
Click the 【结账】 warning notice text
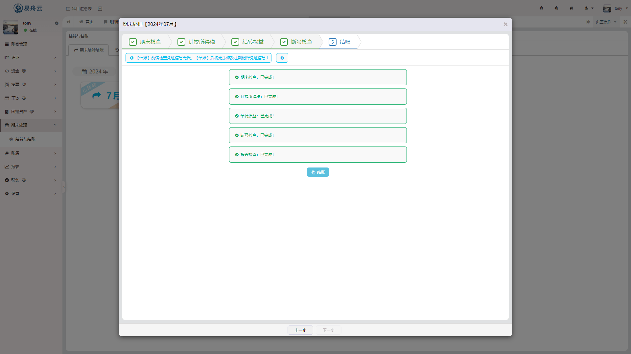pos(199,58)
